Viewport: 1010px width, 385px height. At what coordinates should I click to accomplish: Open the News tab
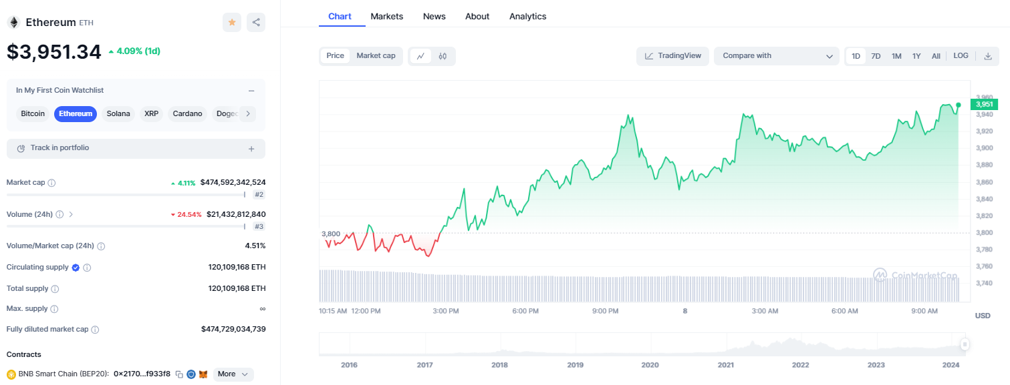pyautogui.click(x=434, y=16)
